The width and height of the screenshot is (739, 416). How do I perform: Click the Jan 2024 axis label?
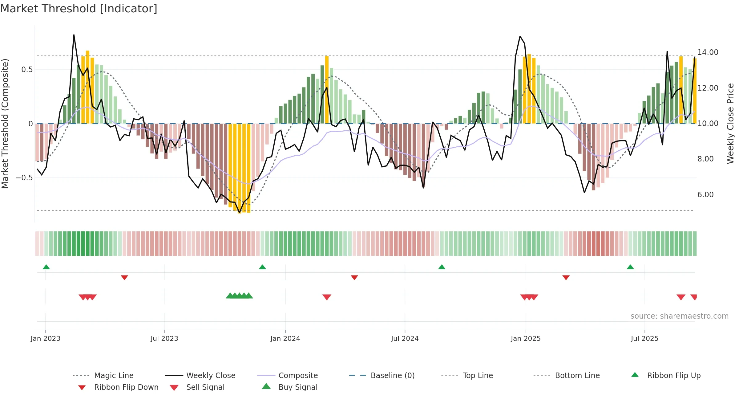point(285,338)
